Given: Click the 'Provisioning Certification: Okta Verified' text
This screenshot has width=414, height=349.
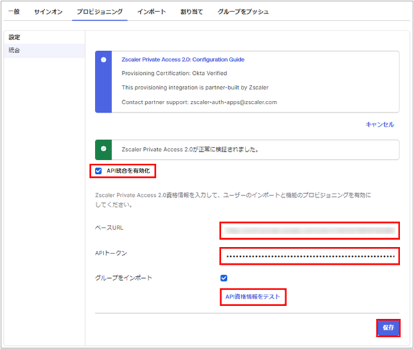Looking at the screenshot, I should pyautogui.click(x=174, y=73).
